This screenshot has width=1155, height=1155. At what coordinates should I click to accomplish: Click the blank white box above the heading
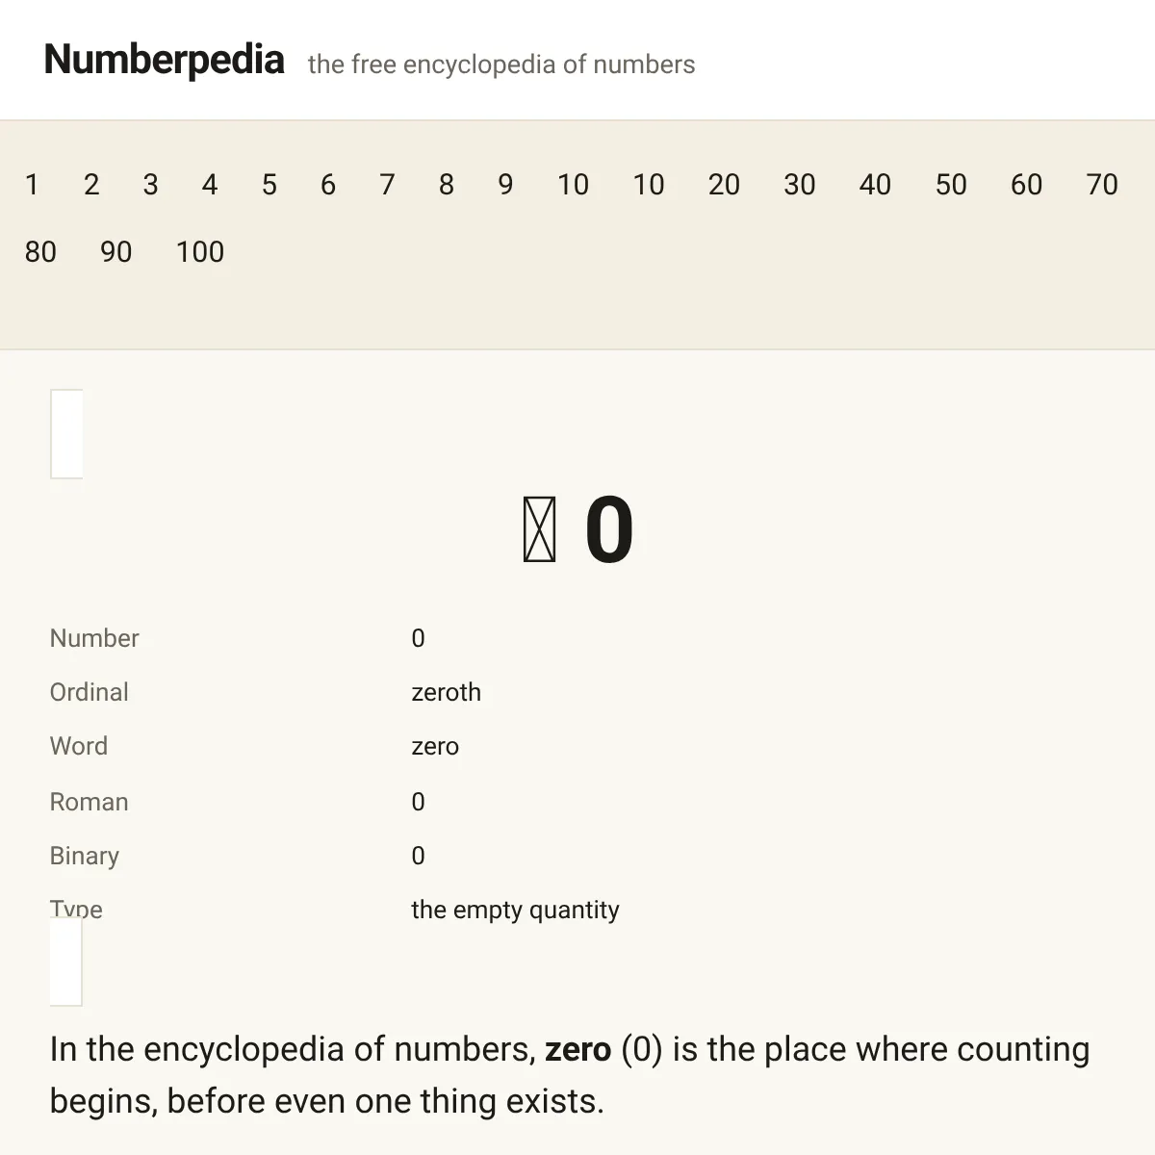66,434
